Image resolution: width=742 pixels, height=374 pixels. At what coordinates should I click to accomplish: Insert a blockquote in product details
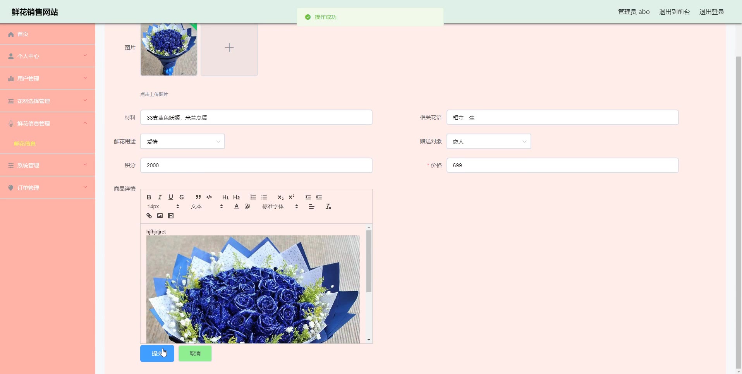click(198, 197)
